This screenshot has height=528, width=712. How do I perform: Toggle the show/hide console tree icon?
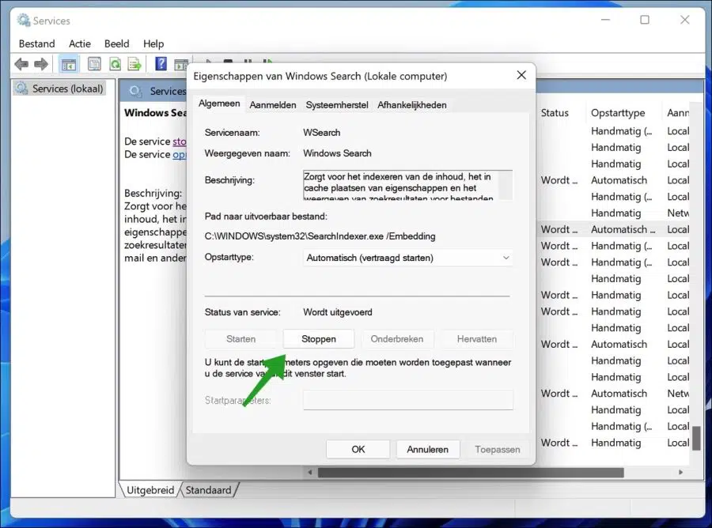(69, 64)
